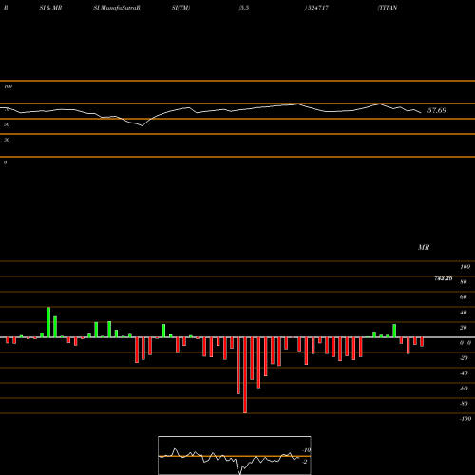Open the mini overview chart thumbnail at the bottom
Screen dimensions: 475x475
click(235, 455)
